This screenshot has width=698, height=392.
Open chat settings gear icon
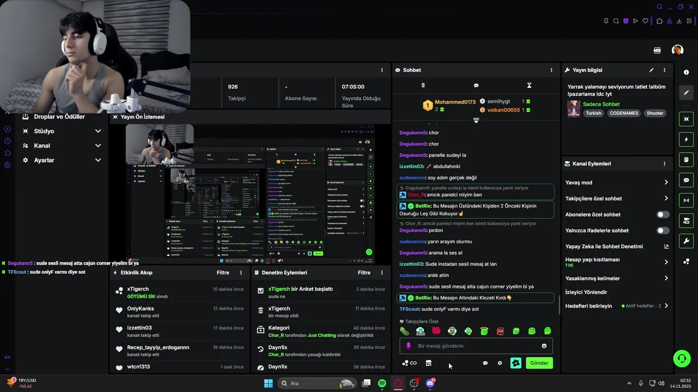[500, 363]
